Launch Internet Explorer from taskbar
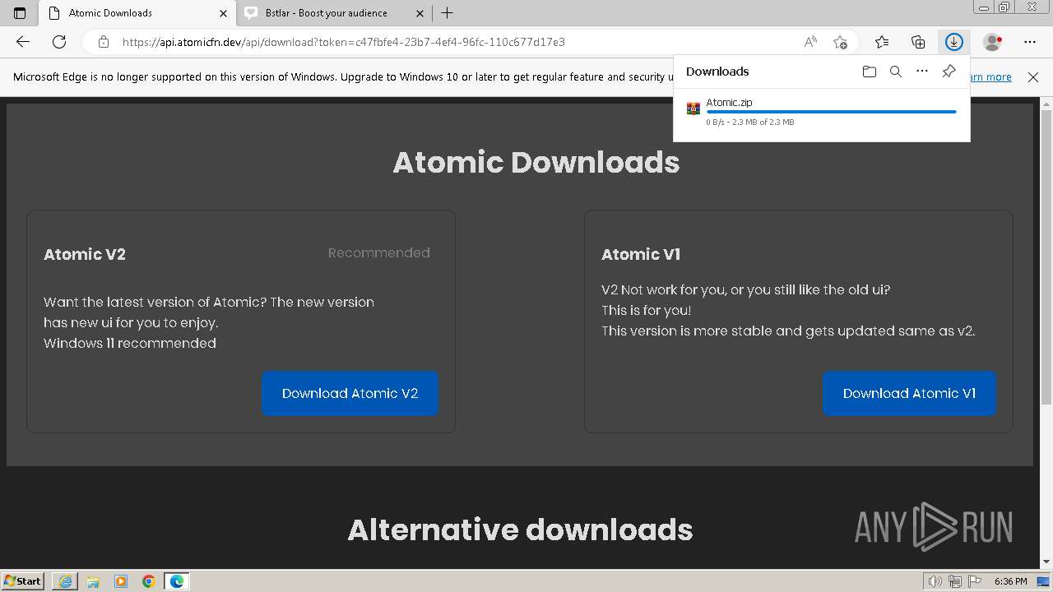The width and height of the screenshot is (1053, 592). (x=64, y=581)
